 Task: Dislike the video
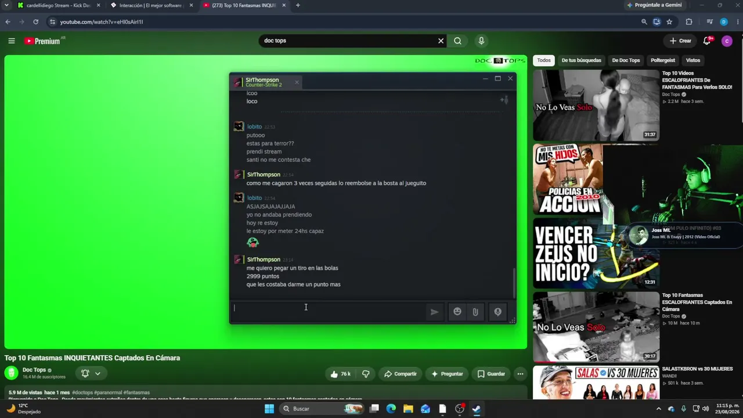[366, 374]
